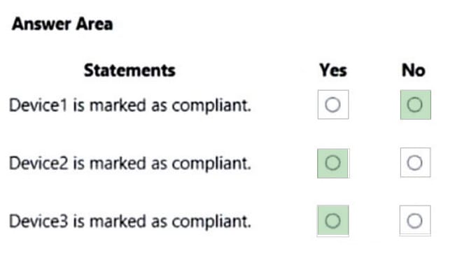
Task: Click the No column header
Action: (x=414, y=71)
